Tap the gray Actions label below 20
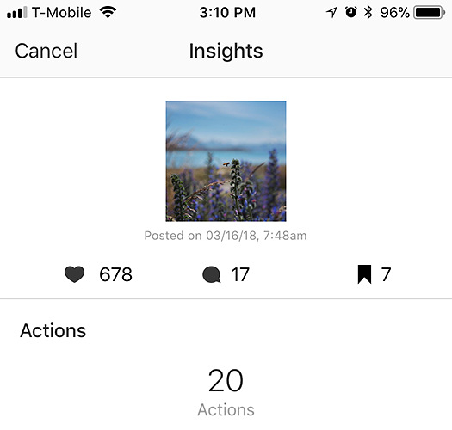The height and width of the screenshot is (430, 452). point(226,410)
